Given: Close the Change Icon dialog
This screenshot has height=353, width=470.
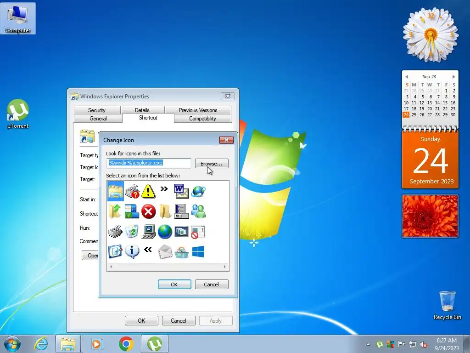Looking at the screenshot, I should tap(227, 140).
